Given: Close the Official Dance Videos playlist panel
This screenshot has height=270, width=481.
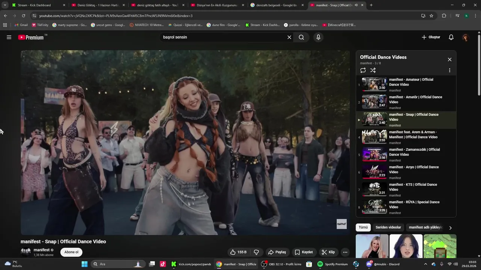Looking at the screenshot, I should coord(449,60).
